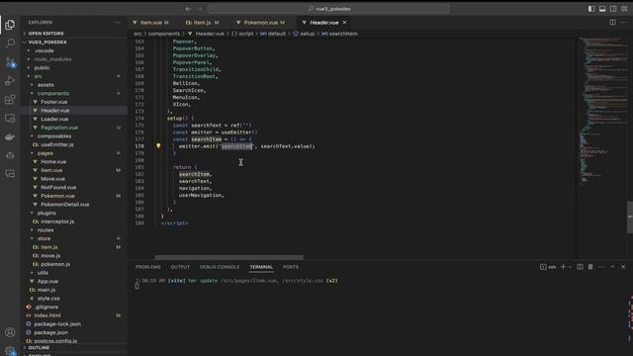Open useEmitter.js in the explorer
The height and width of the screenshot is (356, 633).
click(57, 144)
